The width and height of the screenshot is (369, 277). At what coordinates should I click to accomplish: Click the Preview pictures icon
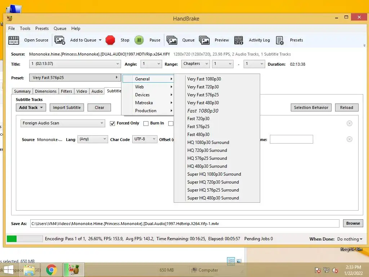(x=204, y=40)
